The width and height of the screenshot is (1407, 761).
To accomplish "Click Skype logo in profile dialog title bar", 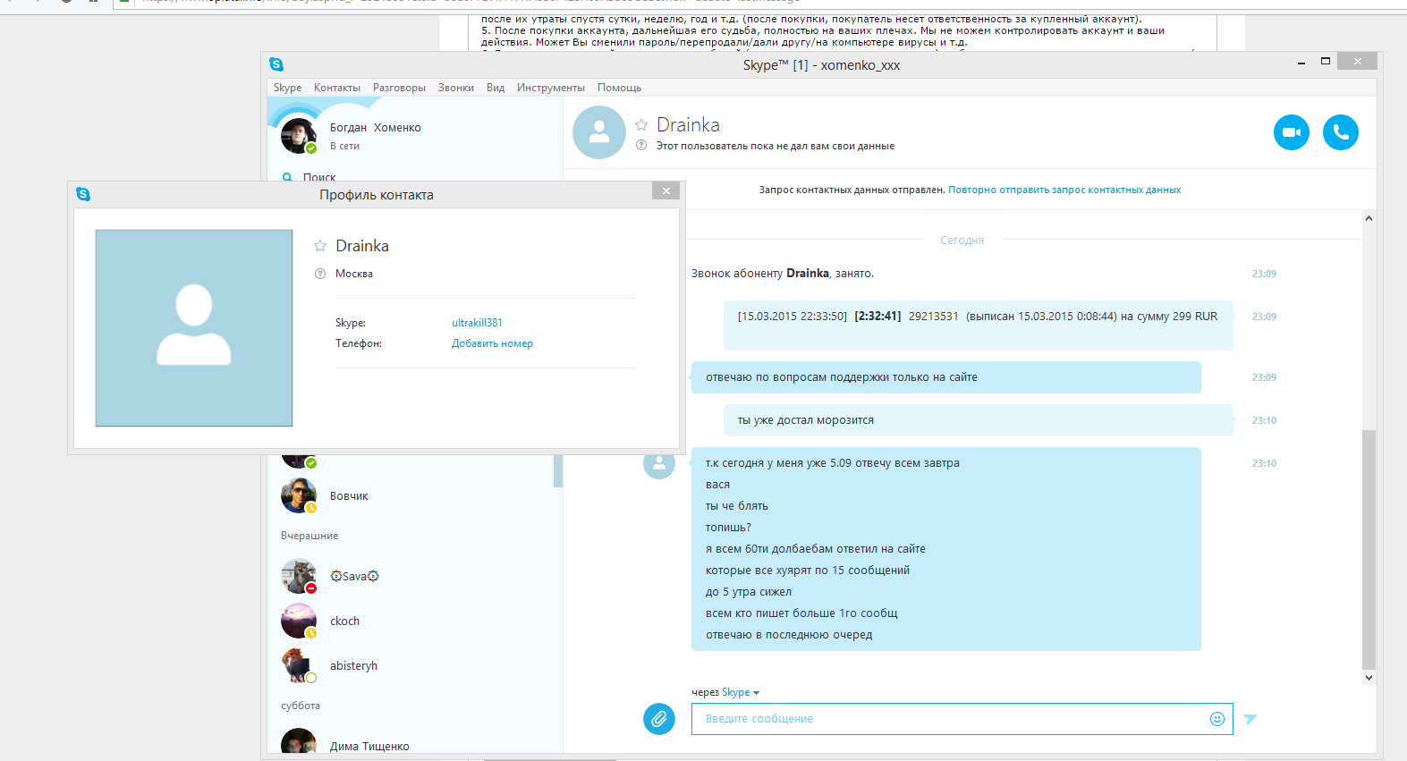I will (x=83, y=194).
